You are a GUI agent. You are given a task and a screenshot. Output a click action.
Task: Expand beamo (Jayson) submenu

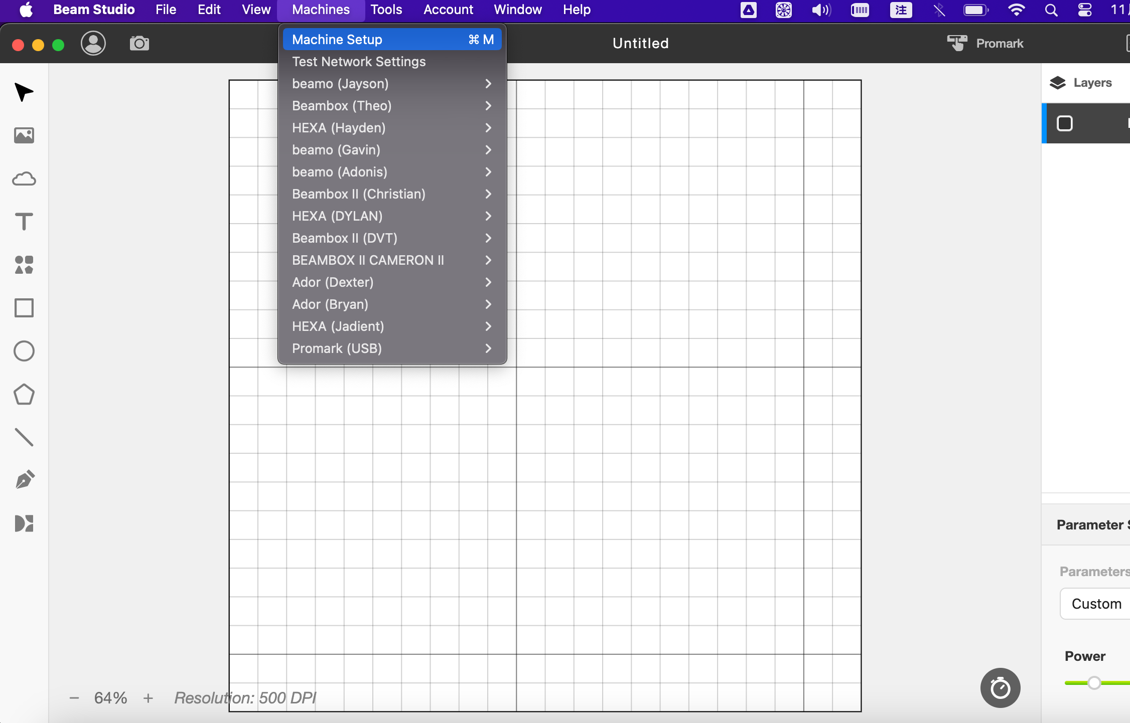tap(392, 84)
